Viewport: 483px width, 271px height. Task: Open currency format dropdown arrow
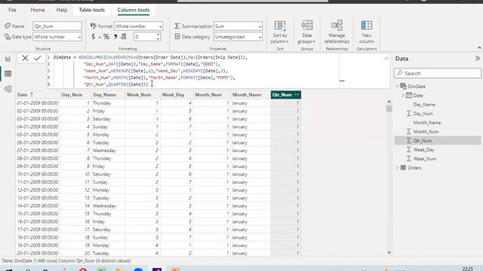point(100,38)
